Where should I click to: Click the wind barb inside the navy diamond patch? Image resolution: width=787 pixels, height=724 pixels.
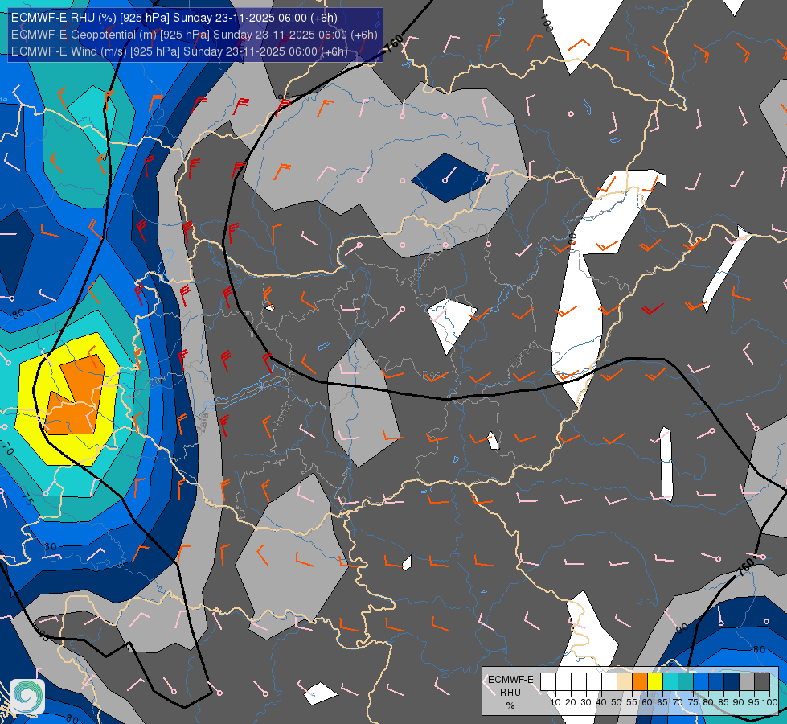[x=450, y=174]
